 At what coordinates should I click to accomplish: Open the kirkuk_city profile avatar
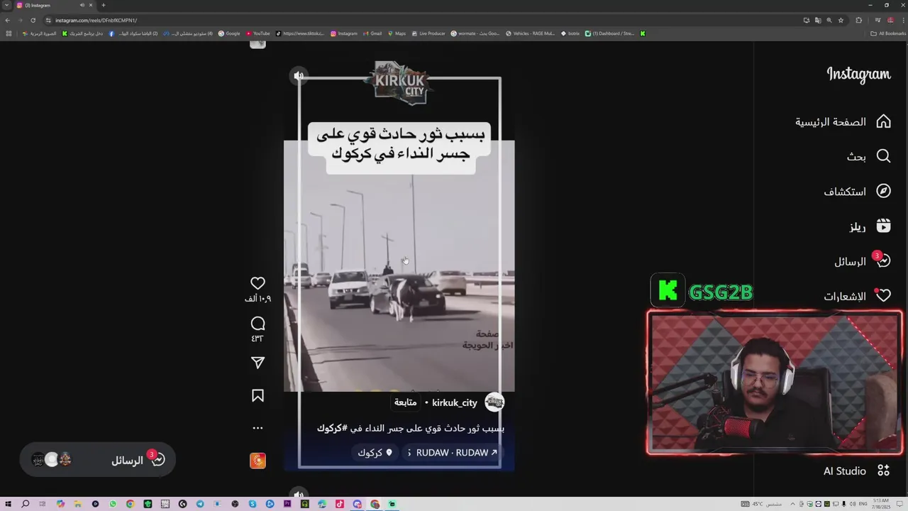494,402
